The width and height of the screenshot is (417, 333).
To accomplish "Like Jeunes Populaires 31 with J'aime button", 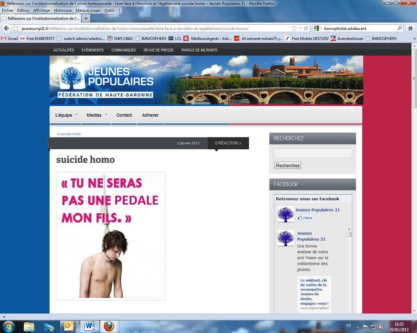I will click(x=305, y=218).
